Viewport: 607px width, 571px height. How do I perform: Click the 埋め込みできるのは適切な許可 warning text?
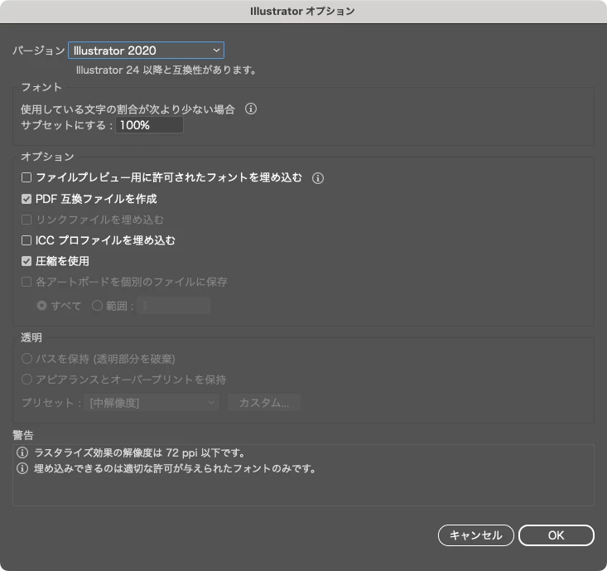[x=175, y=468]
